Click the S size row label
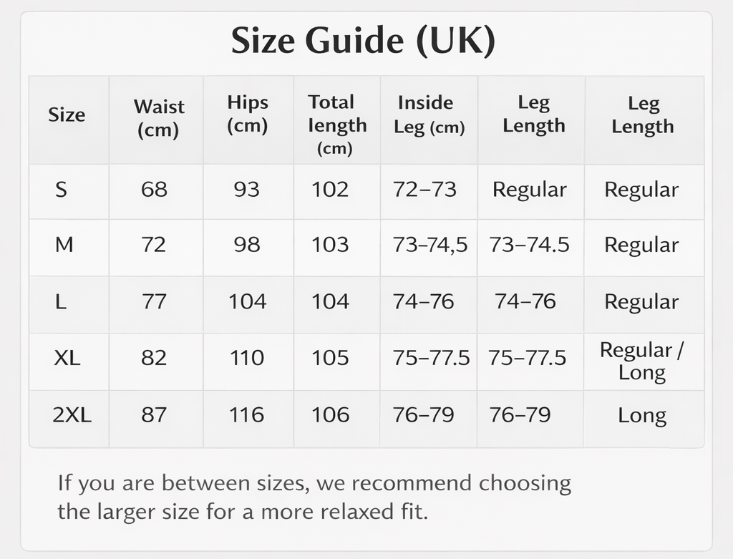Image resolution: width=733 pixels, height=559 pixels. 62,190
